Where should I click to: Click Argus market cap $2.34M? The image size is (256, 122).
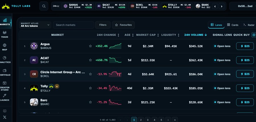(x=148, y=46)
